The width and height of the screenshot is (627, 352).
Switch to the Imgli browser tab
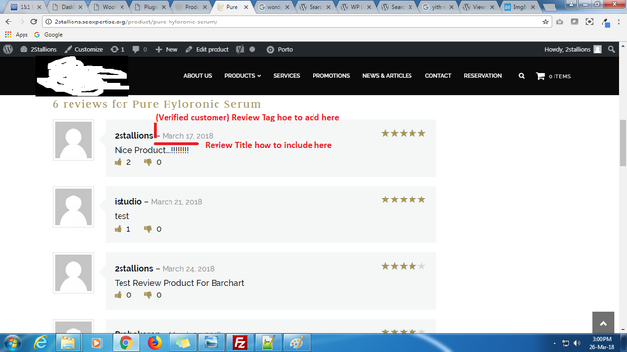pyautogui.click(x=519, y=7)
